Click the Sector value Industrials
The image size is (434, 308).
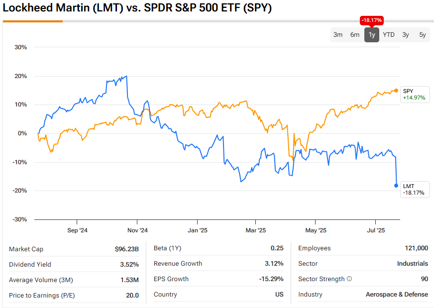pyautogui.click(x=413, y=263)
